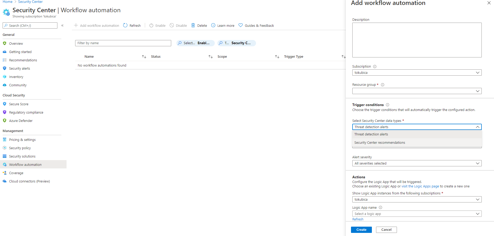Follow the visit the Logic Apps page link
494x236 pixels.
click(x=420, y=186)
